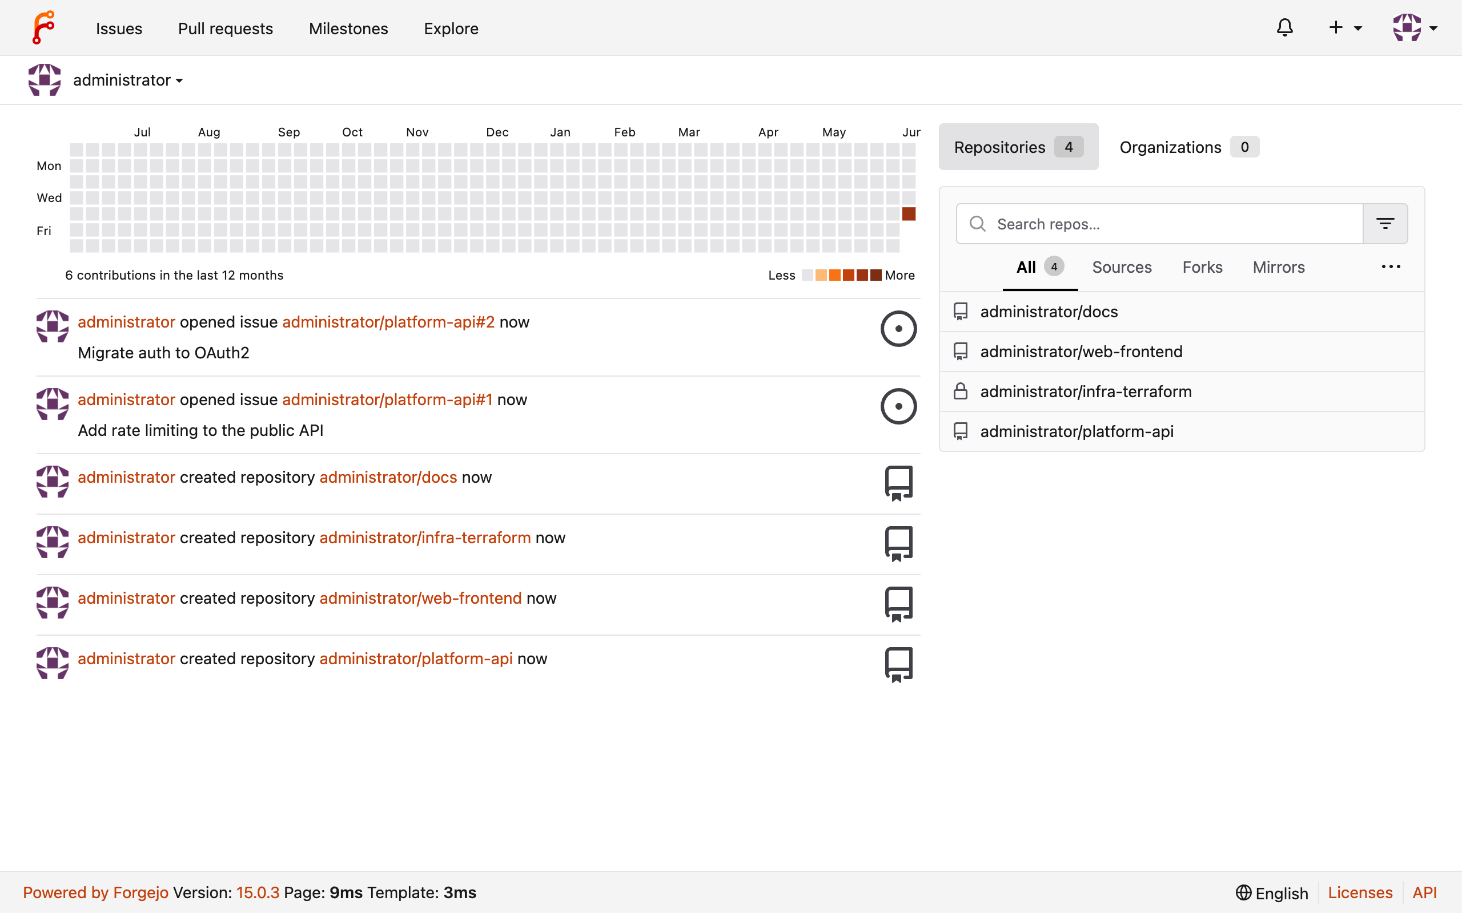Focus the Search repos input field
The height and width of the screenshot is (913, 1462).
coord(1159,224)
